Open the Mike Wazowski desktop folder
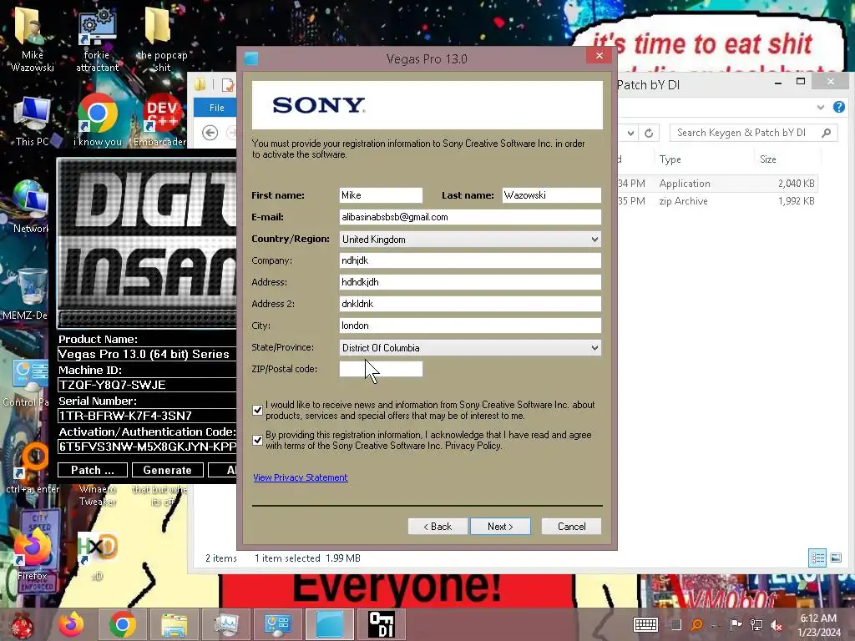 [x=33, y=39]
